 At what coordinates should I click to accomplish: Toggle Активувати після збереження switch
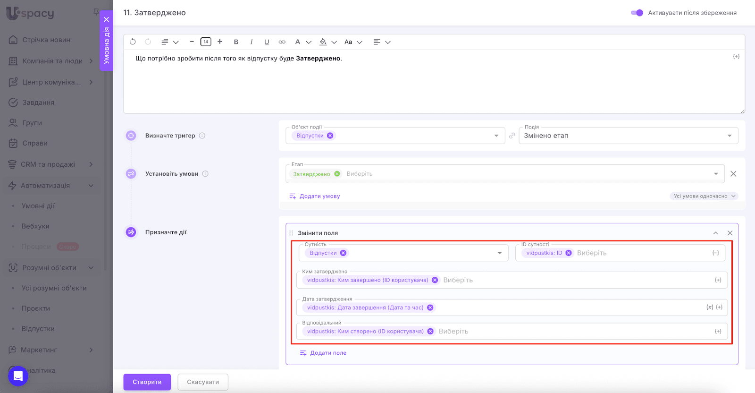[x=637, y=13]
